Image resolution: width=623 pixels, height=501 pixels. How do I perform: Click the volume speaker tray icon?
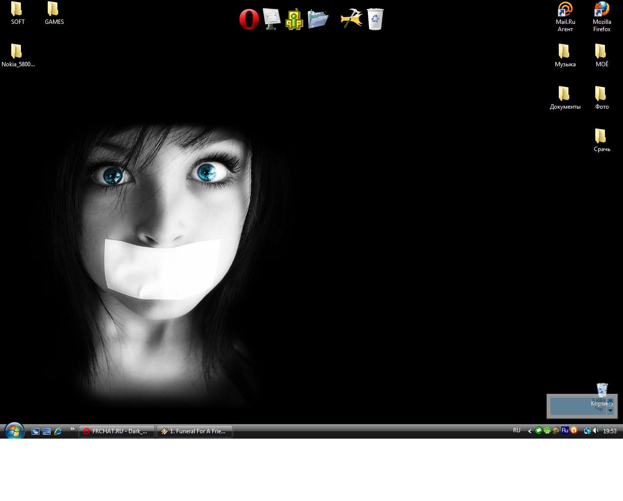point(596,430)
